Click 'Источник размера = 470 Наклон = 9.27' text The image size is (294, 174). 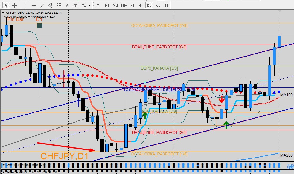[29, 16]
